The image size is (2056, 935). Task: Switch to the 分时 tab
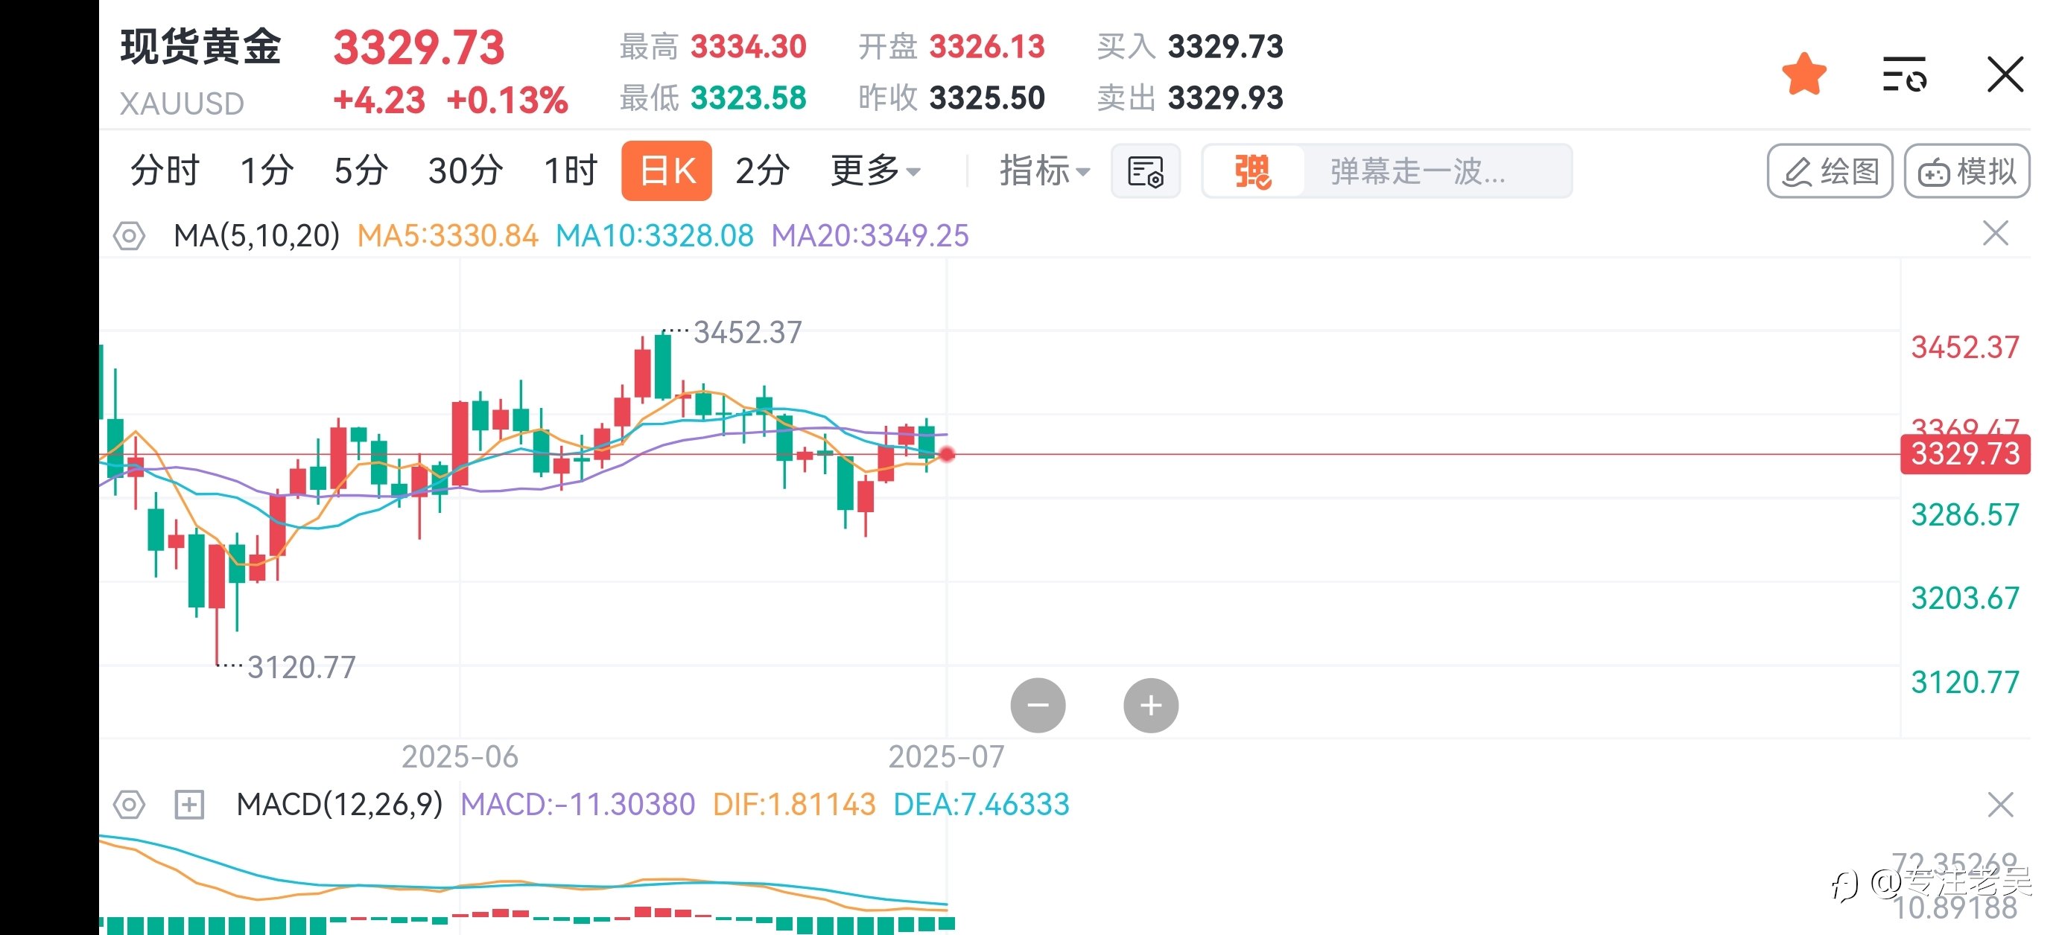pos(165,170)
